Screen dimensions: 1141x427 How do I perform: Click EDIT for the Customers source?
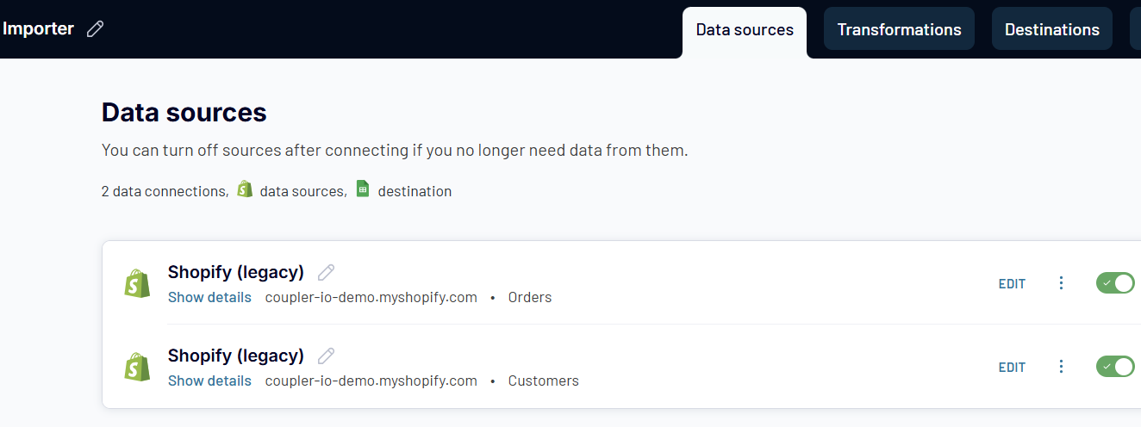tap(1012, 368)
